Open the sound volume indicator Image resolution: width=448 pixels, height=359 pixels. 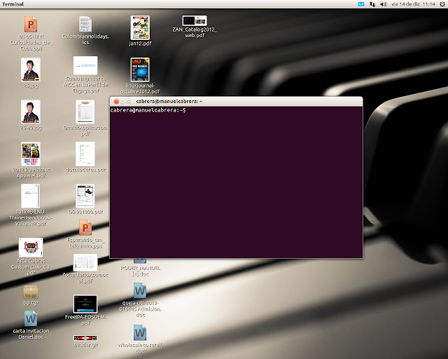coord(384,4)
